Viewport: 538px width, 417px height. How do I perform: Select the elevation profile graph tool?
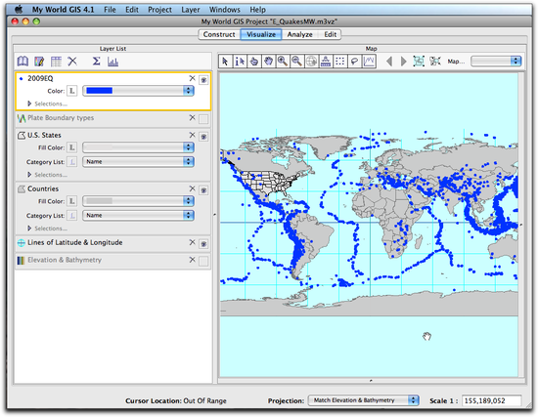coord(369,62)
